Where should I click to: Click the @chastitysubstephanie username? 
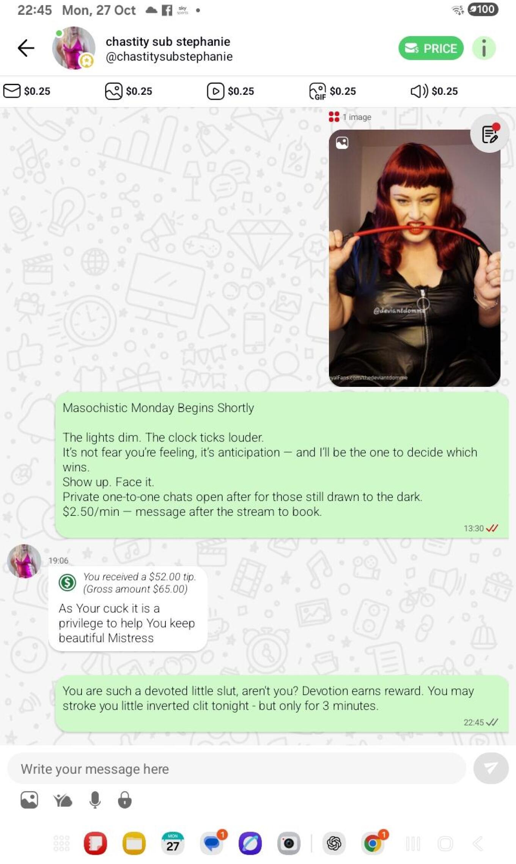click(169, 57)
